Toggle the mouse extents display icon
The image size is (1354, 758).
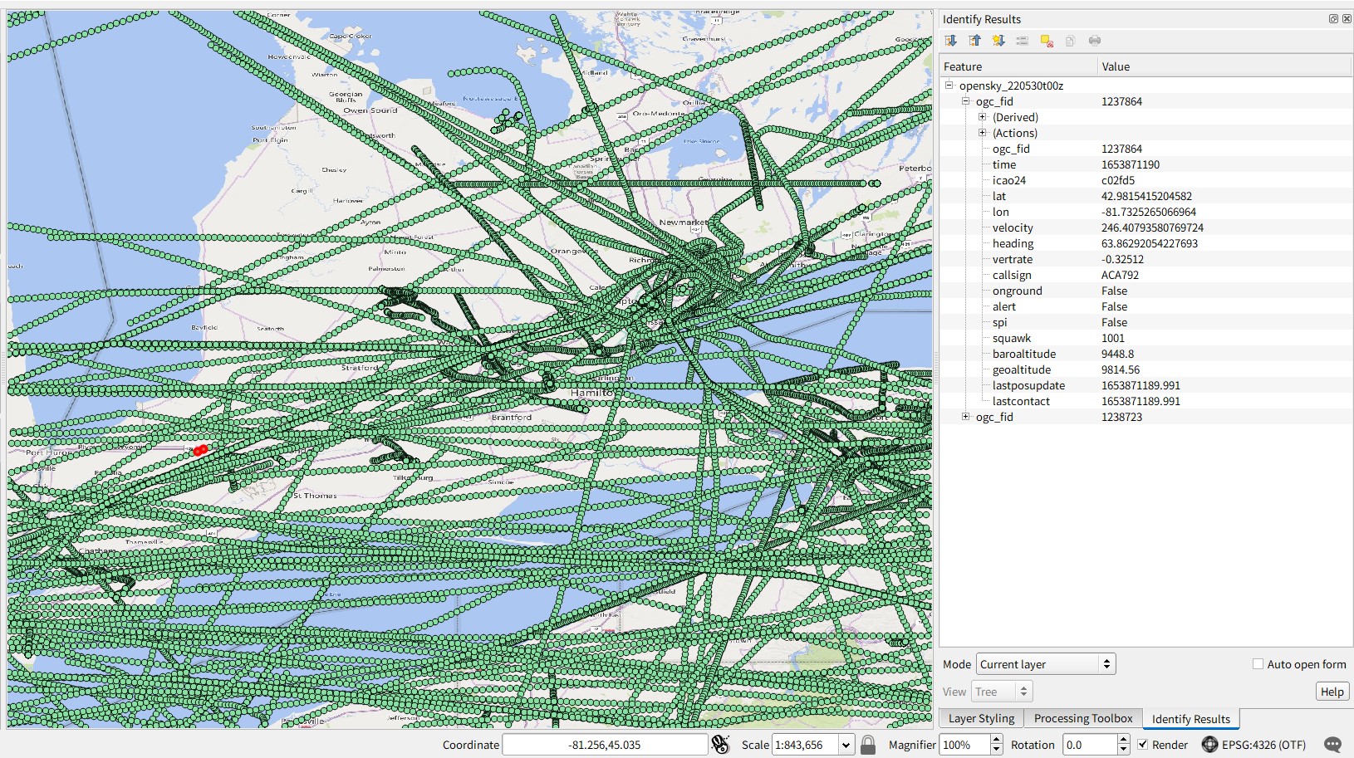[720, 745]
